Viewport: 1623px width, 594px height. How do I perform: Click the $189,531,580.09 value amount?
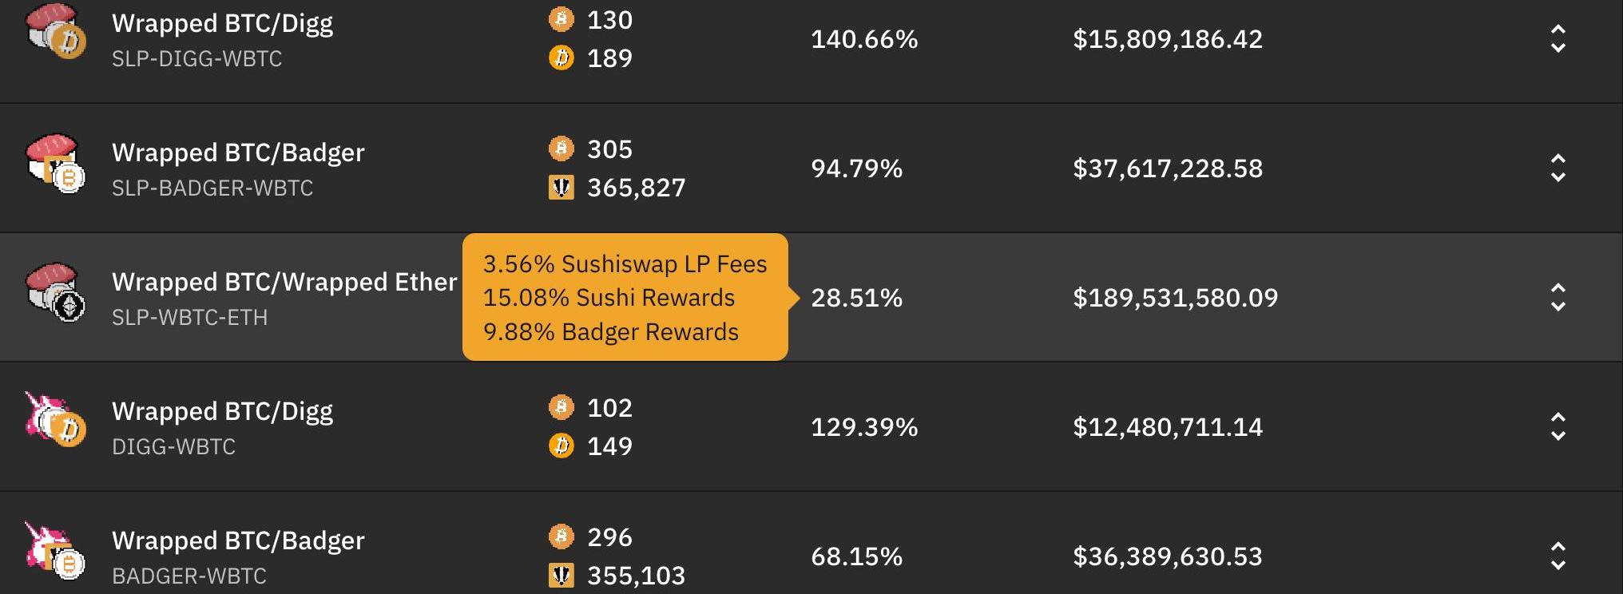(1175, 298)
